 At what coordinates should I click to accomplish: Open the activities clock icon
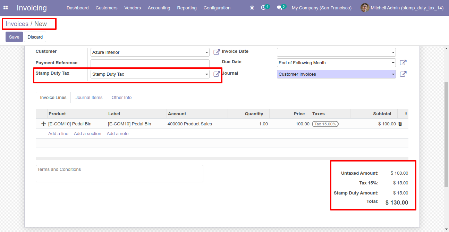[263, 8]
